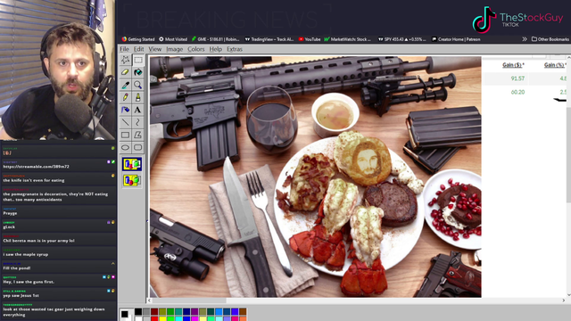571x321 pixels.
Task: Pick the black color swatch in the palette
Action: [138, 311]
